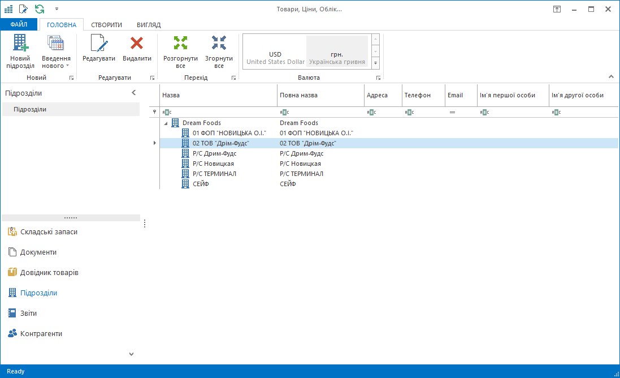Open filter operator of Телефон column
The image size is (620, 378).
coord(409,113)
